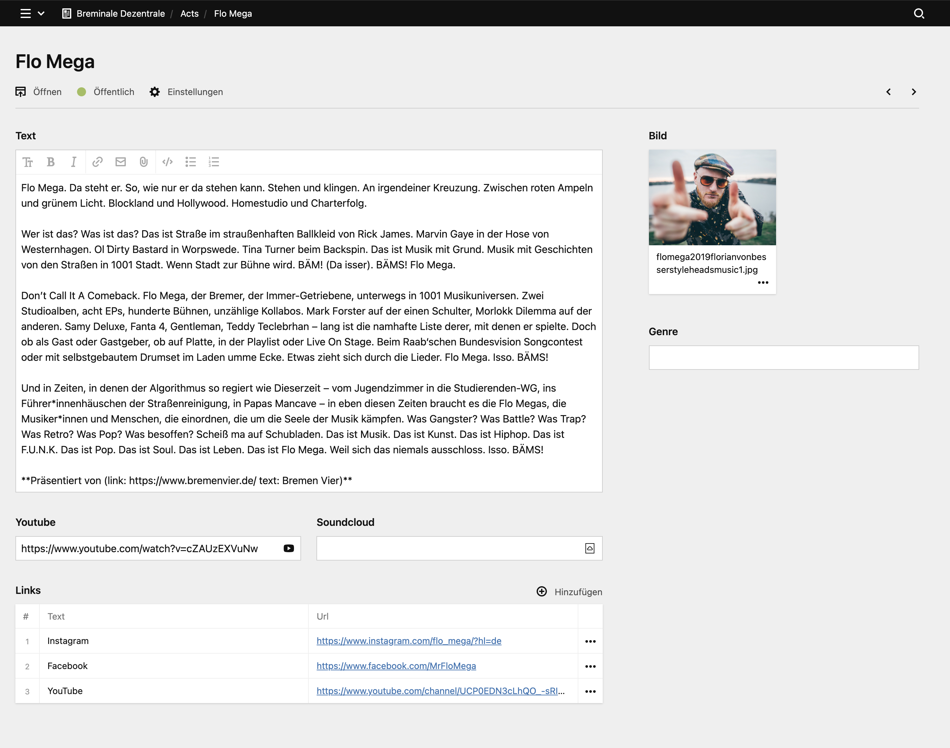Insert a link via toolbar icon
This screenshot has height=748, width=950.
(x=97, y=162)
